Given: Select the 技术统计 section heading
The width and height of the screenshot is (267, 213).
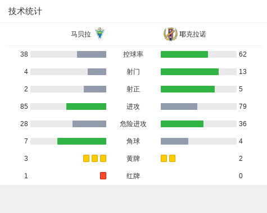Looking at the screenshot, I should 25,11.
